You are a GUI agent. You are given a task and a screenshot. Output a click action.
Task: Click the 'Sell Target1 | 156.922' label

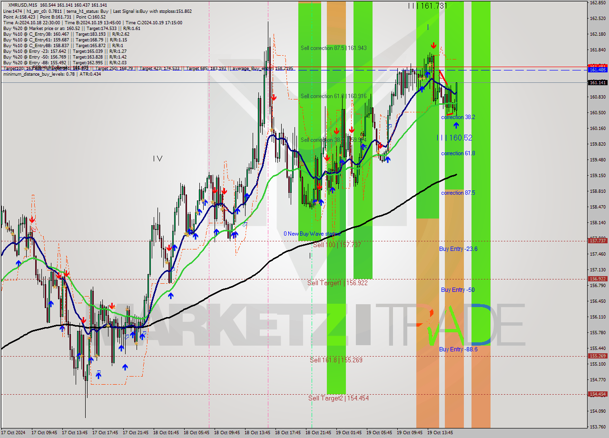[x=337, y=283]
